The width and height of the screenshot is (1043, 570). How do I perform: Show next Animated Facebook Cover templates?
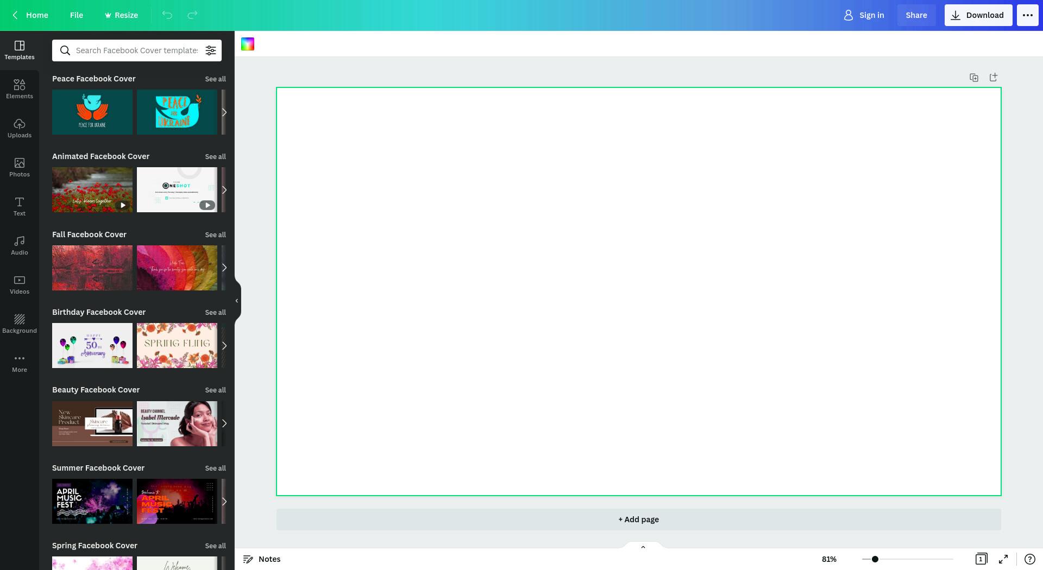(224, 190)
